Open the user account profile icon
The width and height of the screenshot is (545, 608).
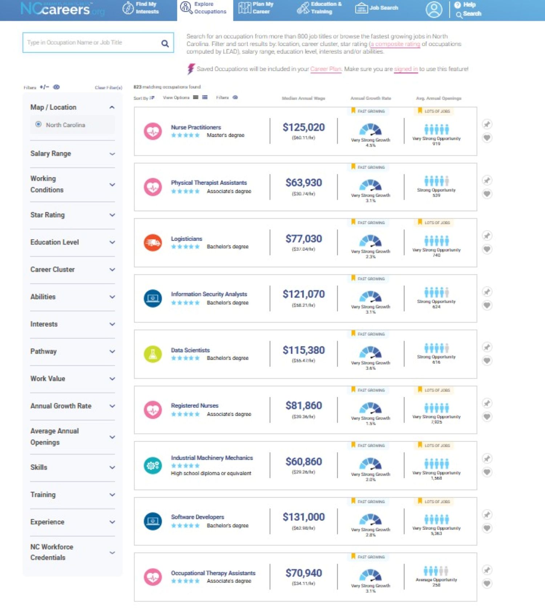click(434, 9)
